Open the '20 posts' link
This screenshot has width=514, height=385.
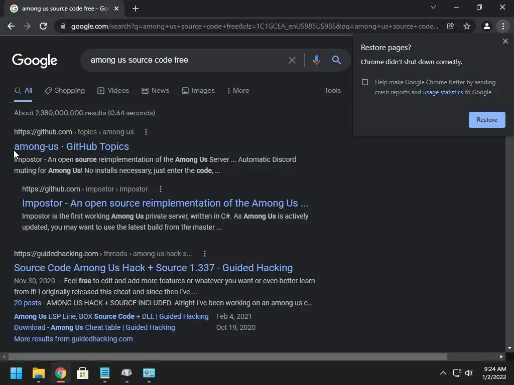pyautogui.click(x=28, y=303)
